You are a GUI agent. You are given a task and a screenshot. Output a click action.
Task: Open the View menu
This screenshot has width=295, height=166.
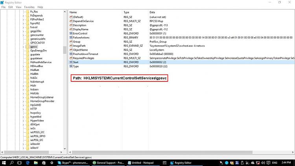point(18,7)
